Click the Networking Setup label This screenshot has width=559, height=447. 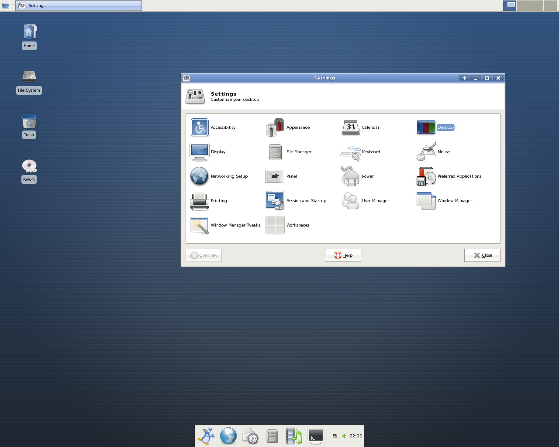click(229, 176)
